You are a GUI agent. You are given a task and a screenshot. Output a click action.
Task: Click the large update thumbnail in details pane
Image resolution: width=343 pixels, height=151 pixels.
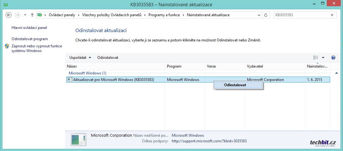pyautogui.click(x=79, y=140)
